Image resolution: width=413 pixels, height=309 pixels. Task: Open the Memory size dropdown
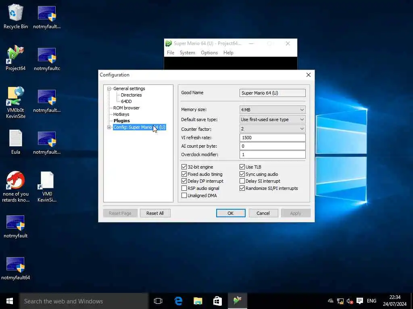click(272, 109)
